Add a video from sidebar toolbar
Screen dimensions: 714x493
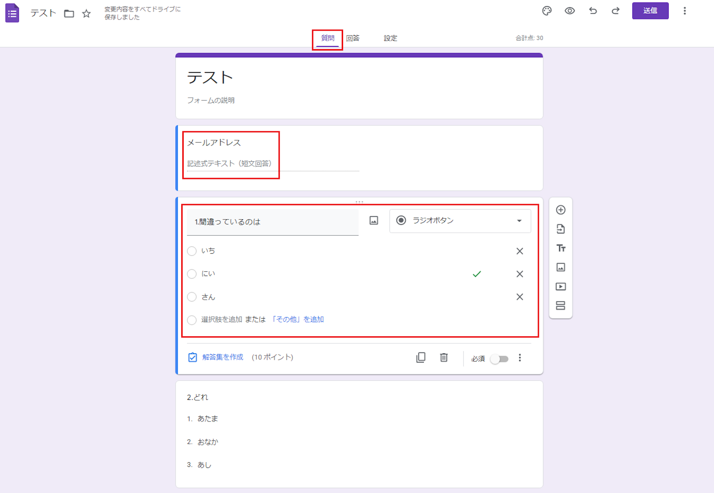point(561,286)
